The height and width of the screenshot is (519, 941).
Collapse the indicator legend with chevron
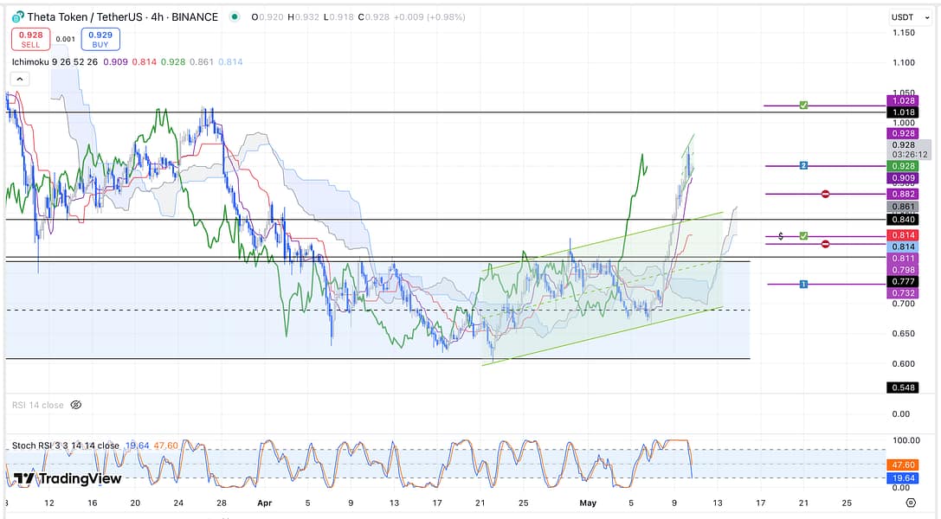pos(19,79)
